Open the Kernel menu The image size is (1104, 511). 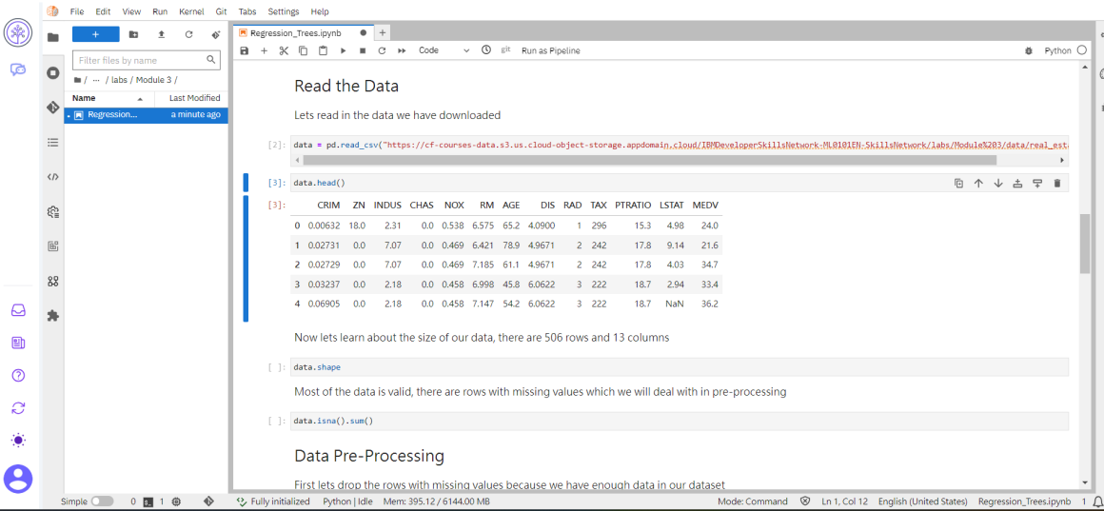pos(191,11)
